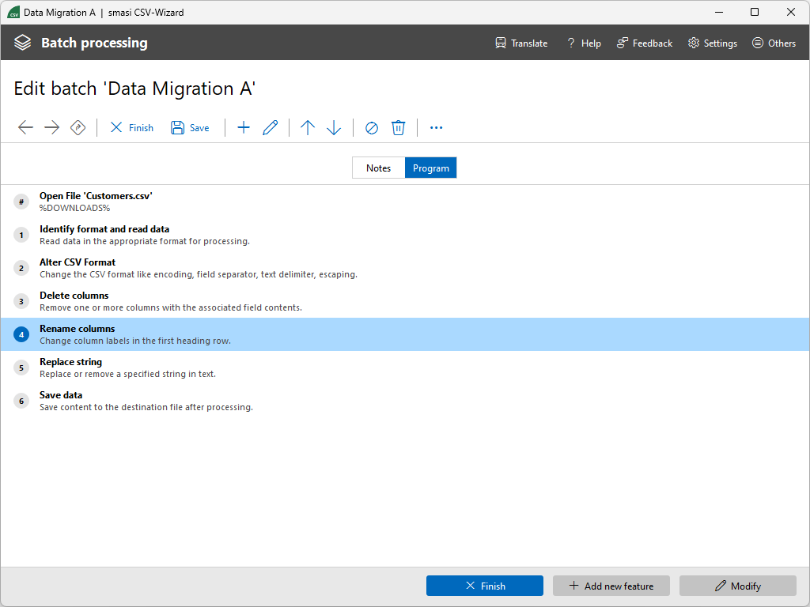Navigate forward with the right arrow icon
The height and width of the screenshot is (607, 810).
51,127
